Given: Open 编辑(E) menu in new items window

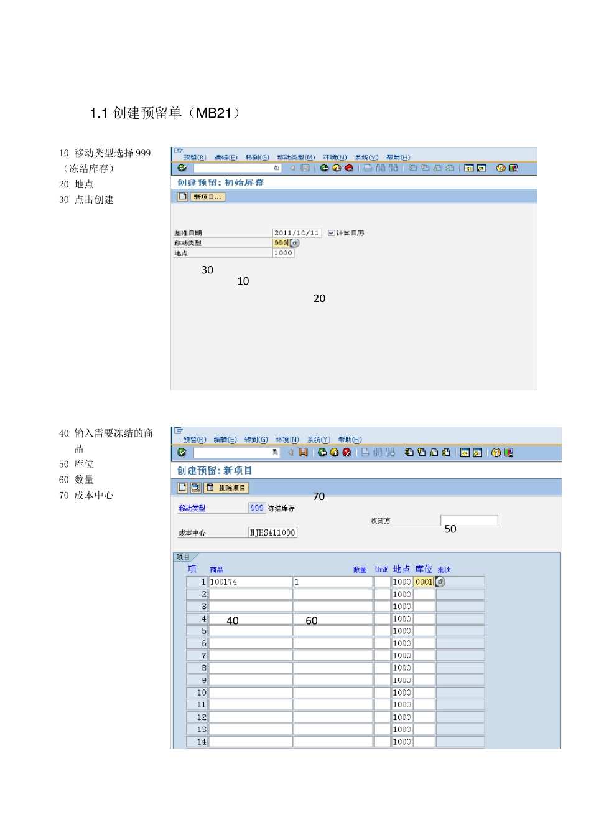Looking at the screenshot, I should pyautogui.click(x=225, y=440).
